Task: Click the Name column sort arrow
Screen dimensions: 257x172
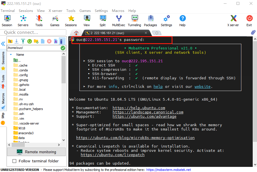Action: click(x=11, y=55)
